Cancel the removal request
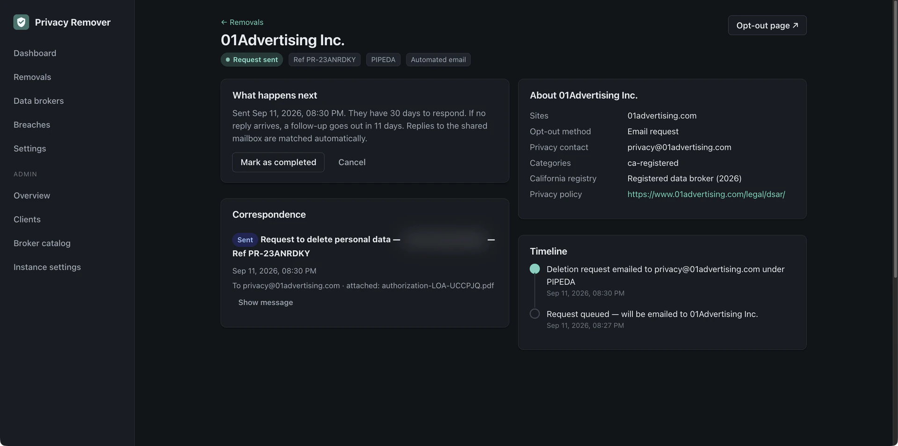898x446 pixels. 352,162
